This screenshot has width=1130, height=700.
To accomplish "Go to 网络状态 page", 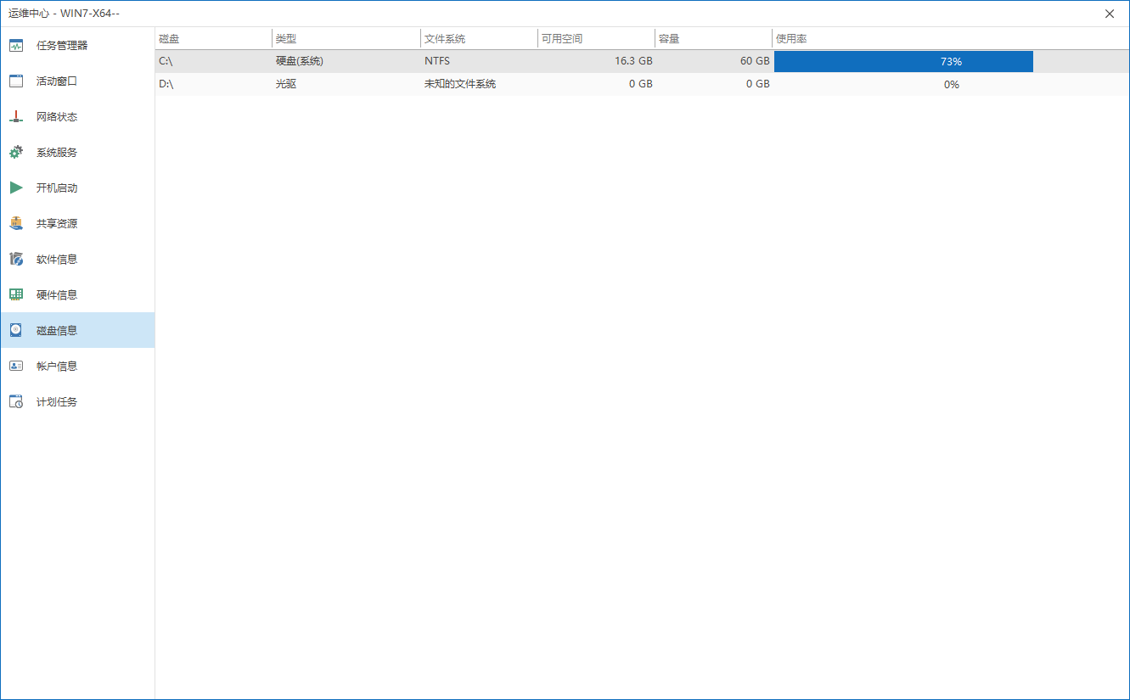I will pos(77,116).
